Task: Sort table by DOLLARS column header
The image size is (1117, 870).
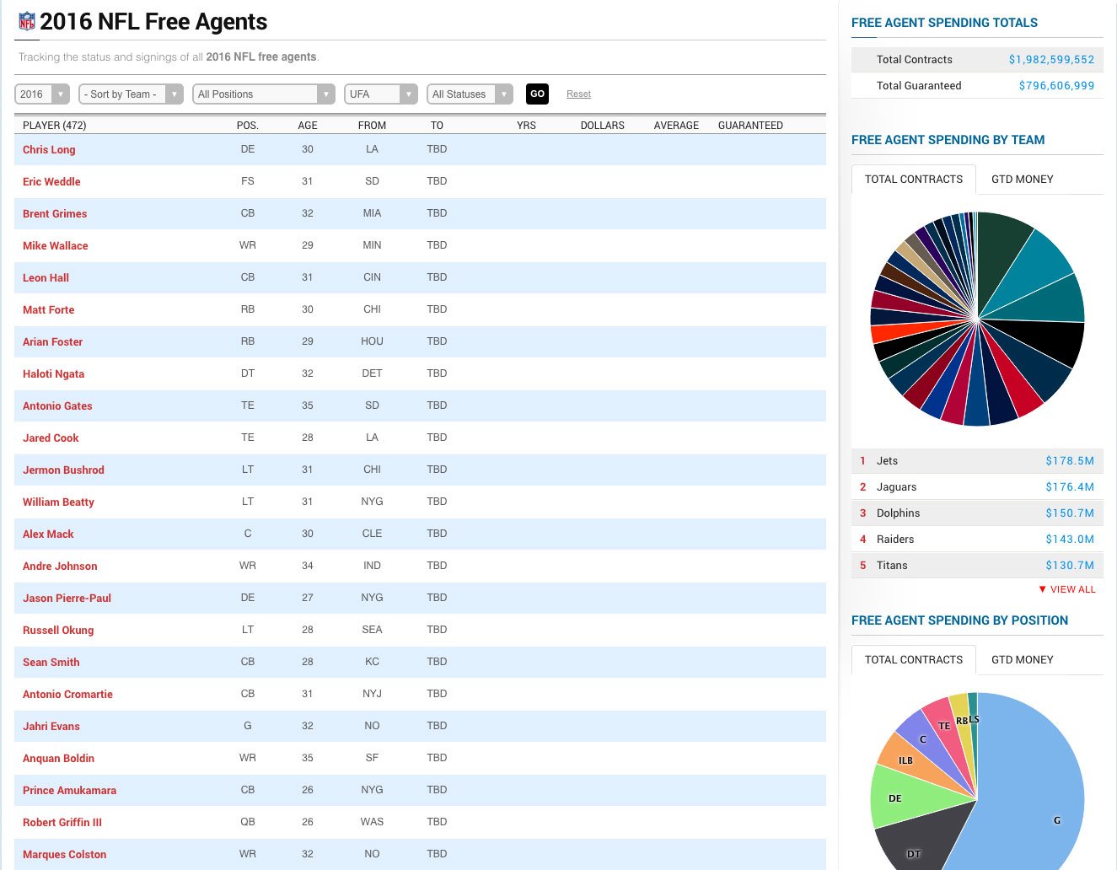Action: pyautogui.click(x=602, y=125)
